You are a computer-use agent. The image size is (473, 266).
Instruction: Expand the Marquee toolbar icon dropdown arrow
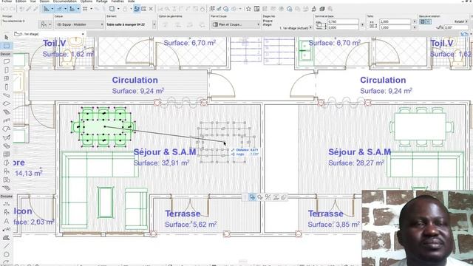[x=118, y=9]
